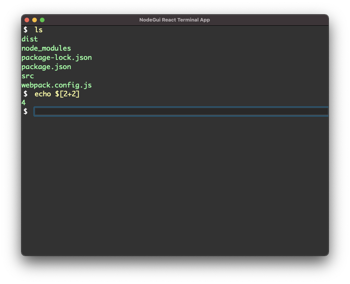Minimize window with the yellow button

click(x=35, y=20)
